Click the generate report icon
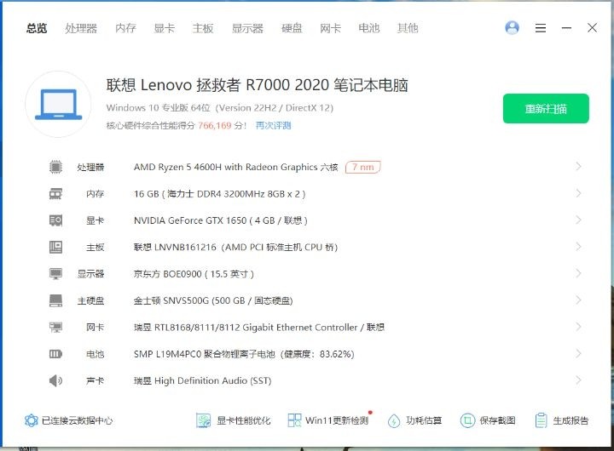 coord(541,420)
